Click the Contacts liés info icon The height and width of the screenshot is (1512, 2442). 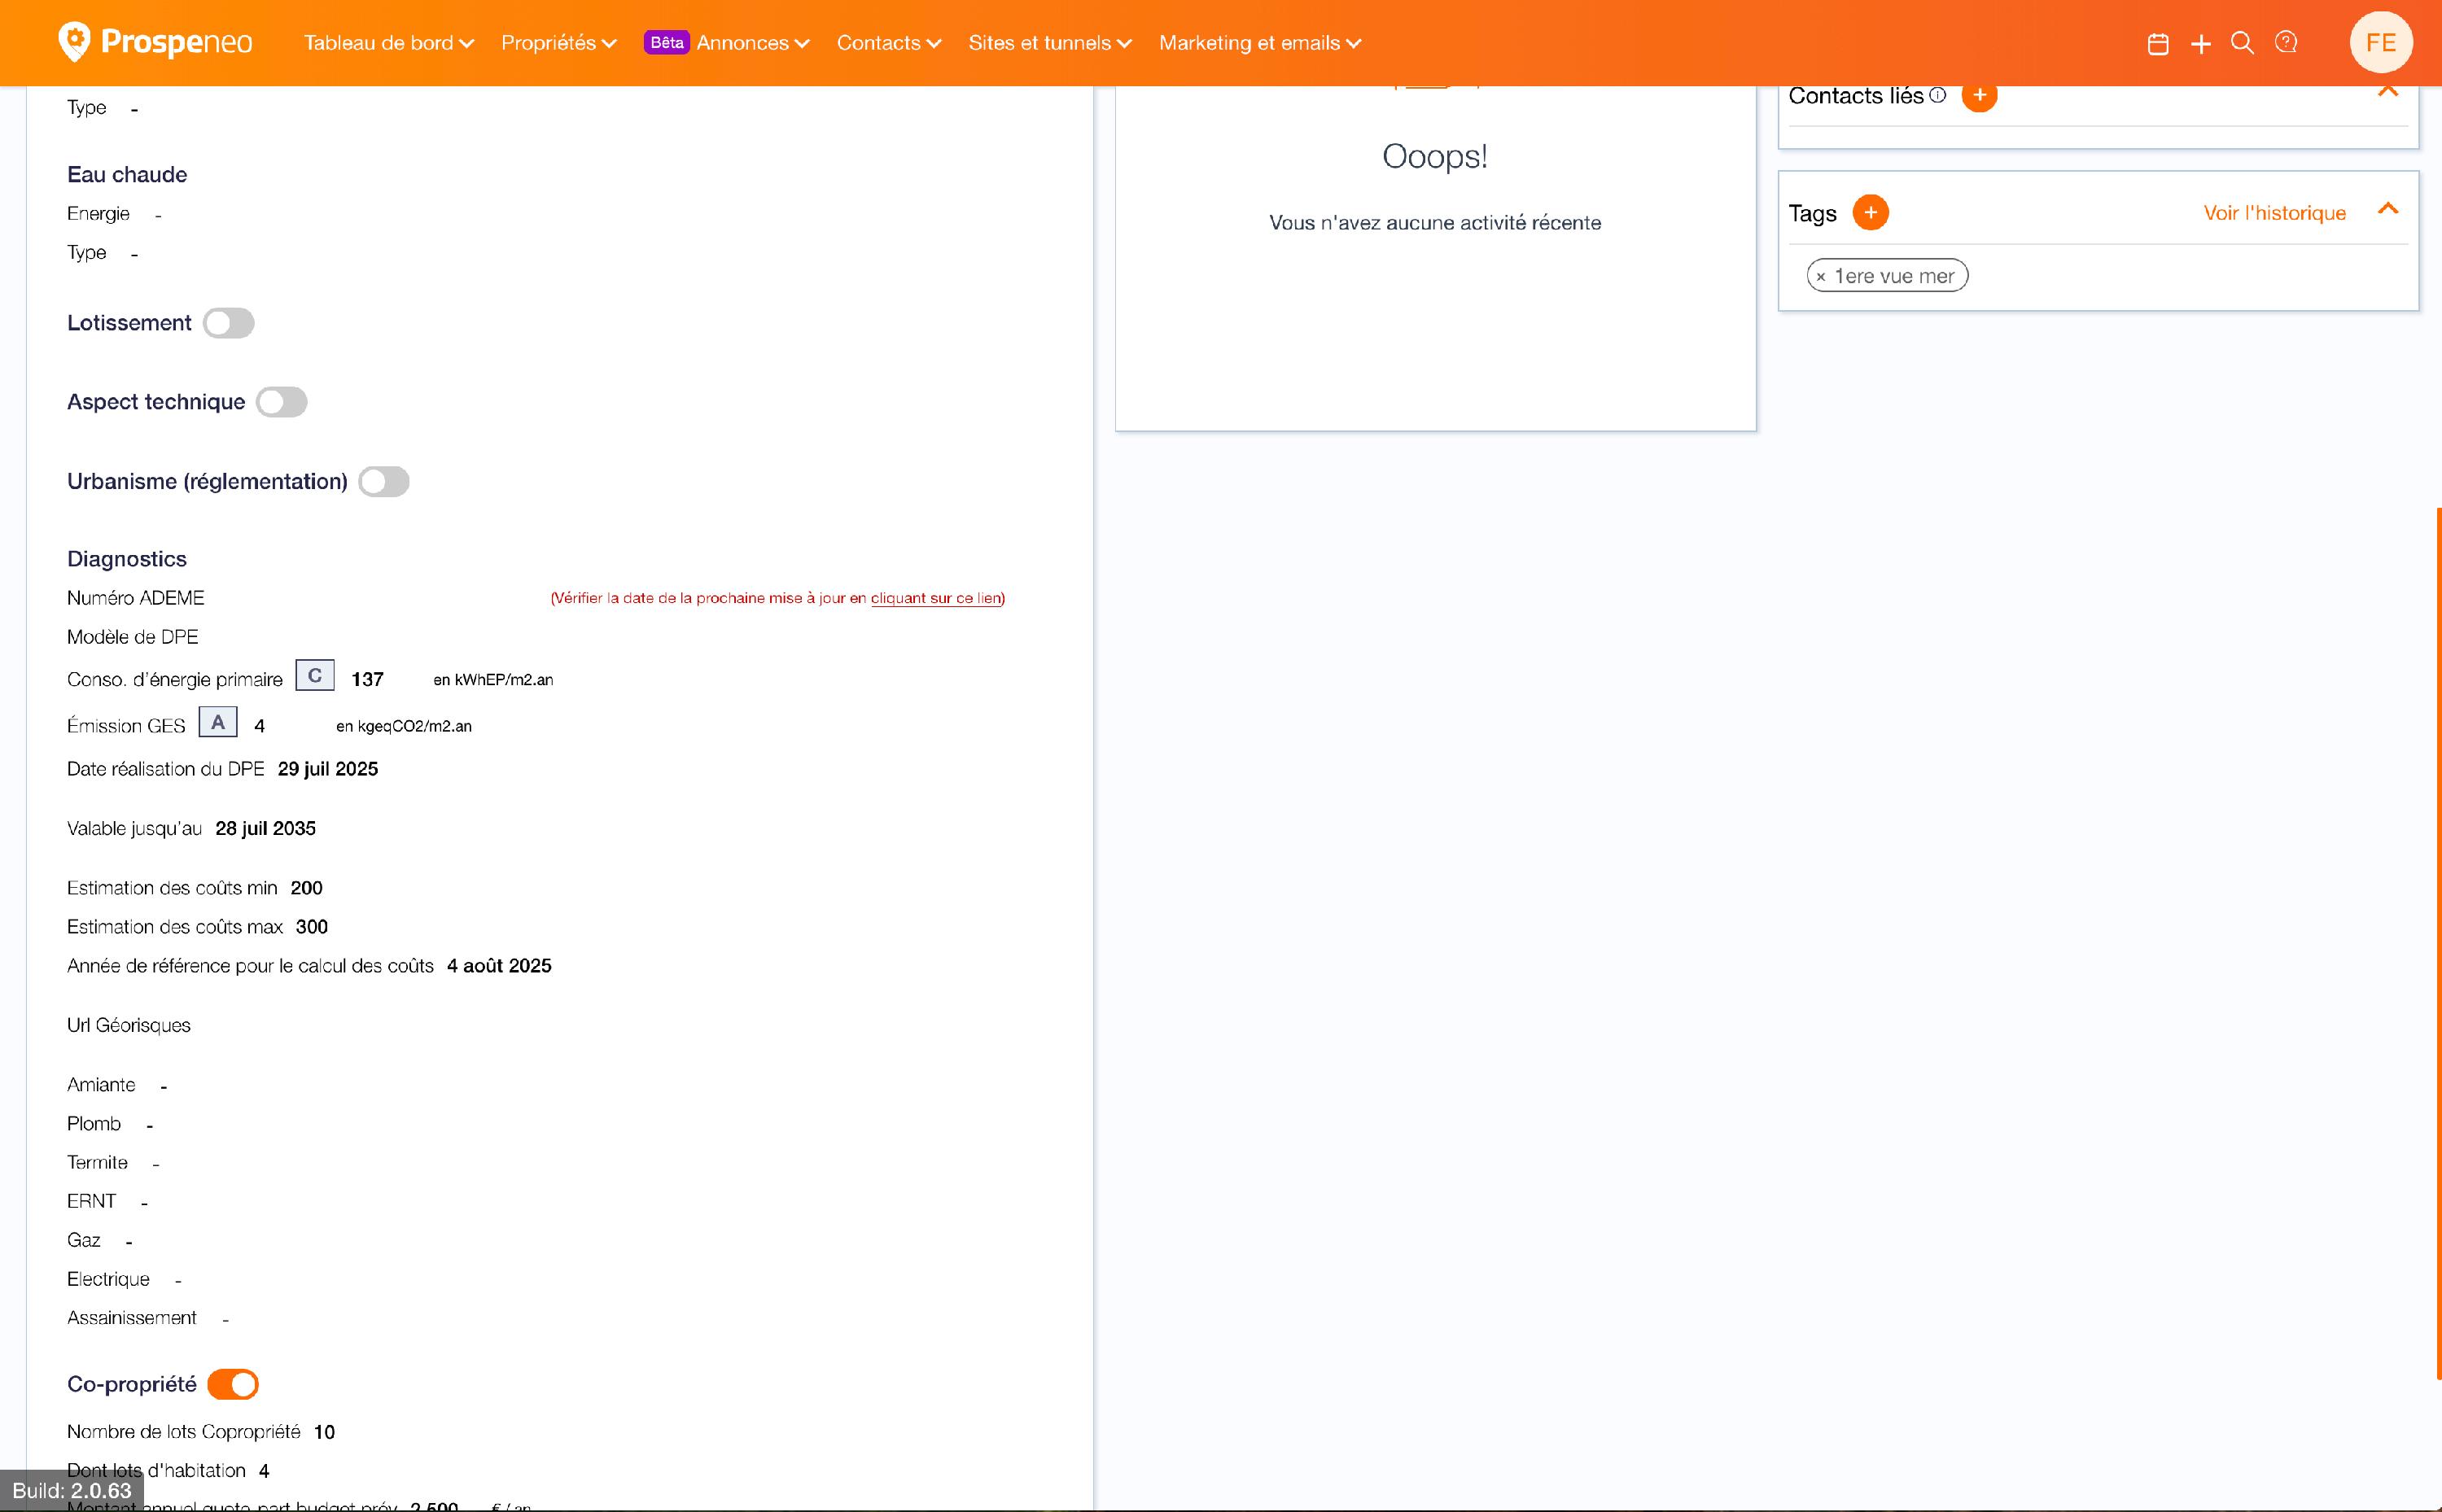1938,95
